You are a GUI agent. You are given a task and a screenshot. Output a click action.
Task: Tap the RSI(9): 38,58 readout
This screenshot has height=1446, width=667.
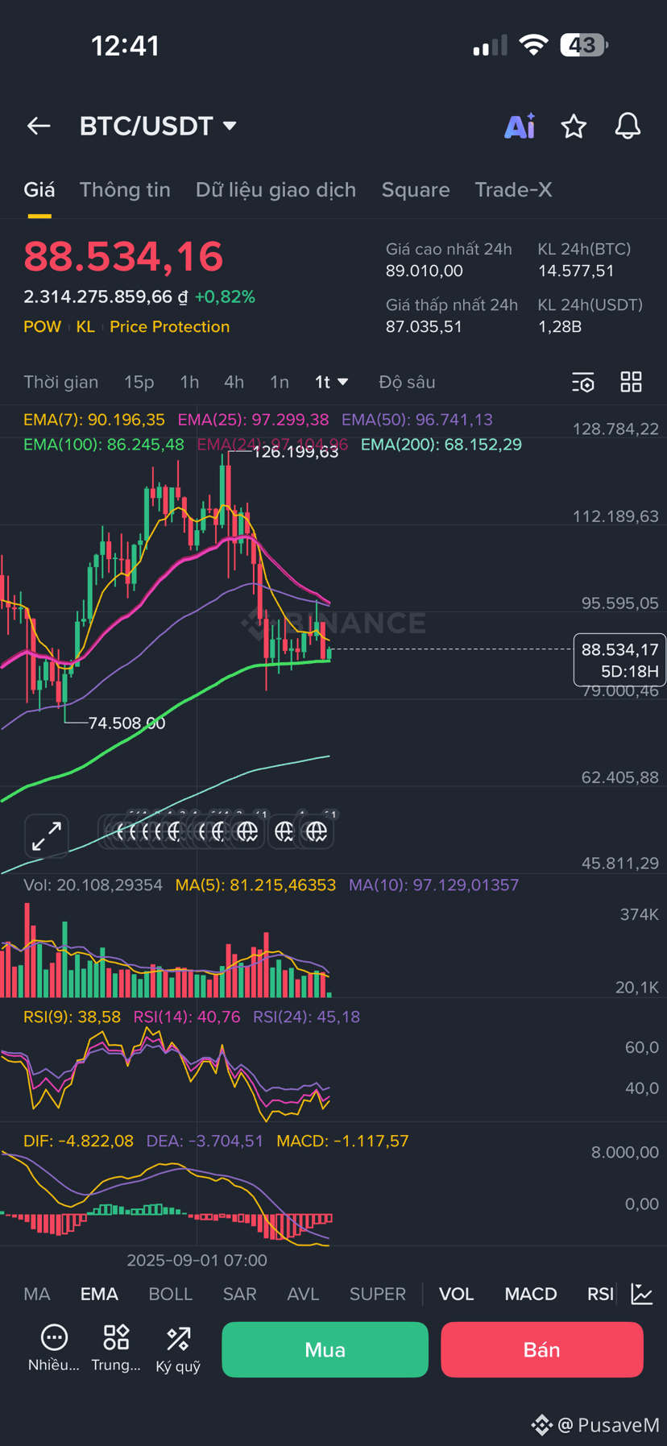pos(72,1017)
